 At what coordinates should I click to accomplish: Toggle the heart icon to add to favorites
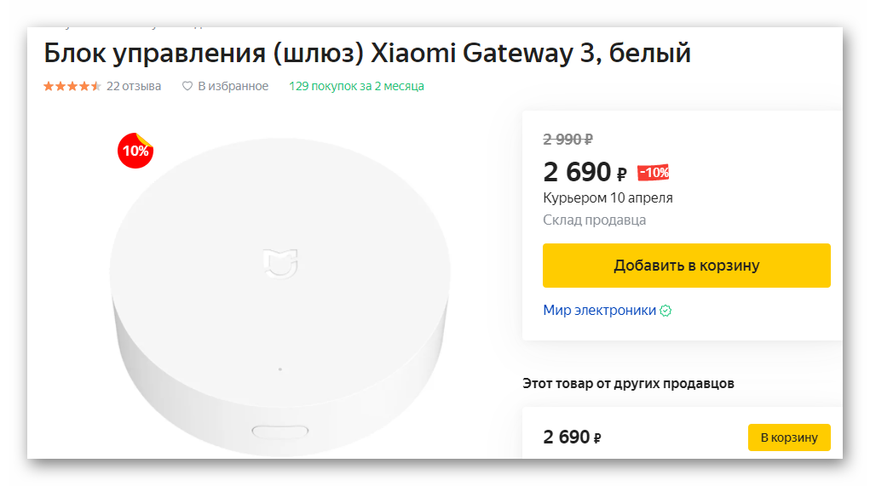[187, 86]
